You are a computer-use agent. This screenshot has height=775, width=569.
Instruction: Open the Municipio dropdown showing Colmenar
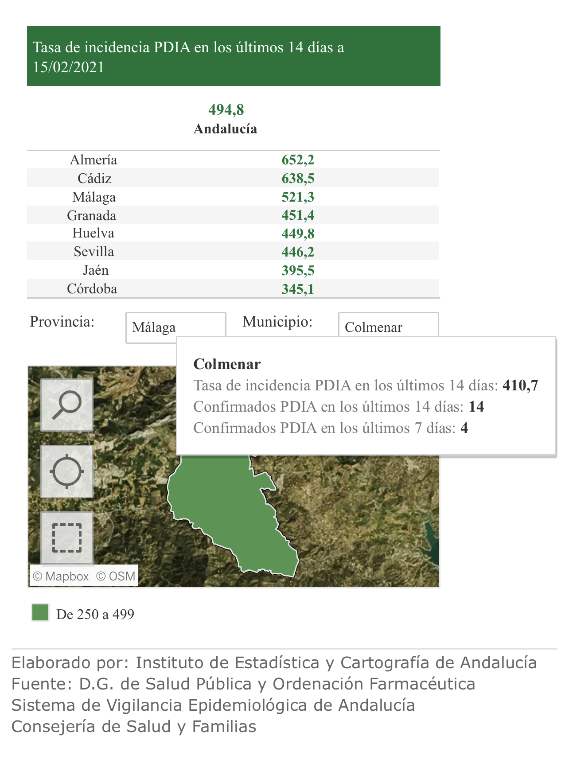[389, 325]
